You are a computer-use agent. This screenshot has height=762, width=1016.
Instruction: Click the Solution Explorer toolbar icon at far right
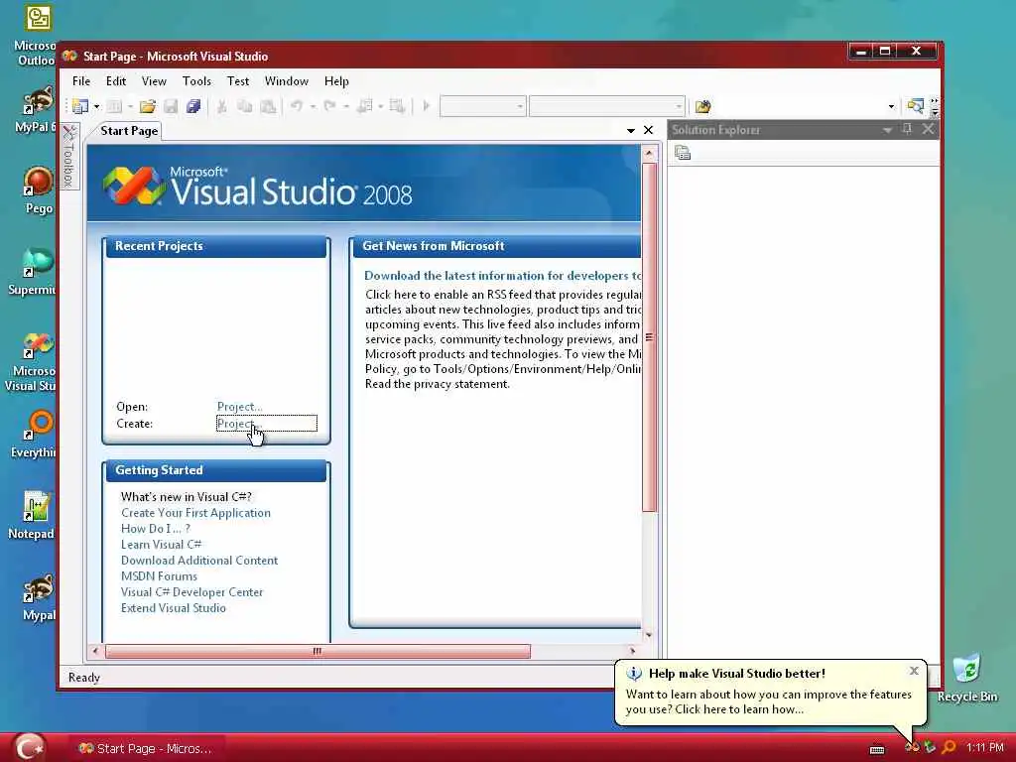click(x=915, y=106)
